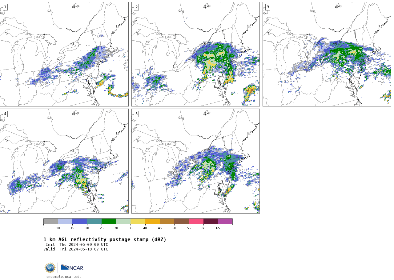Click the colorbar tick label 15

72,228
